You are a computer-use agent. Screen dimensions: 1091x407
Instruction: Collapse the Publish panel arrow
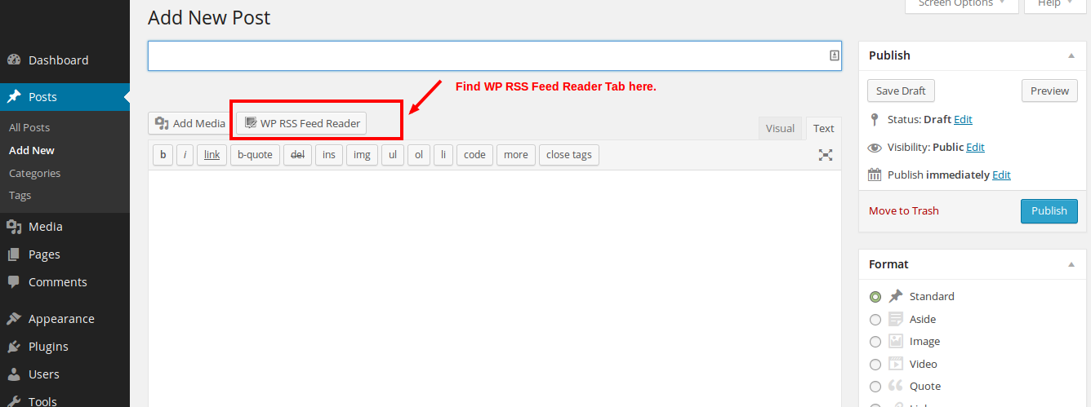1071,55
